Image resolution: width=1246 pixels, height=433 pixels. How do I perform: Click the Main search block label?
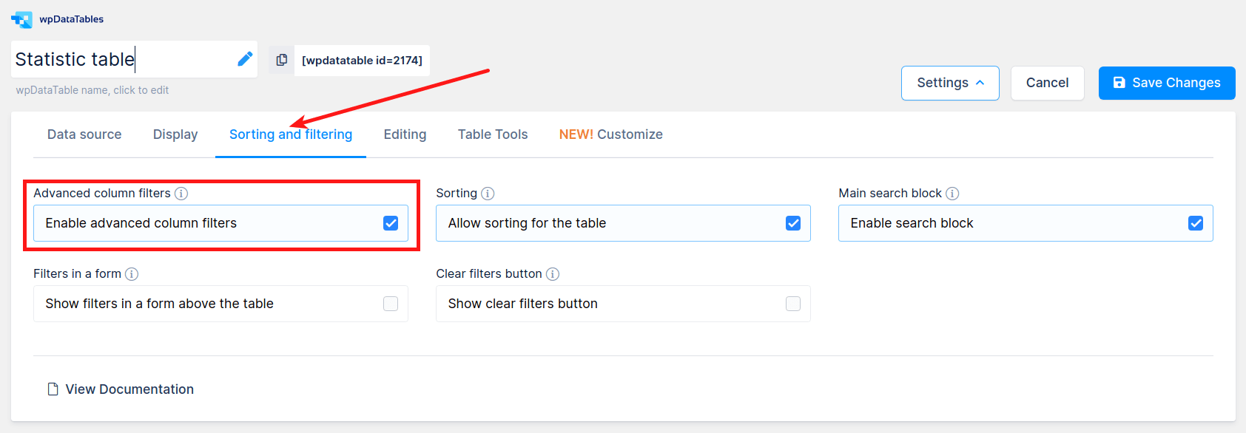coord(890,194)
